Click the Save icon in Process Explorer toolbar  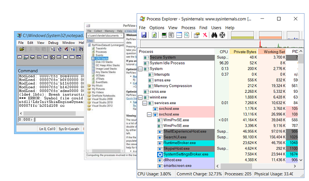coord(144,35)
